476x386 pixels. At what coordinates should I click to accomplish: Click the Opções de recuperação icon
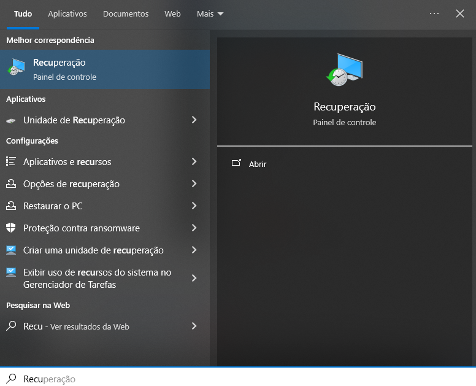11,184
